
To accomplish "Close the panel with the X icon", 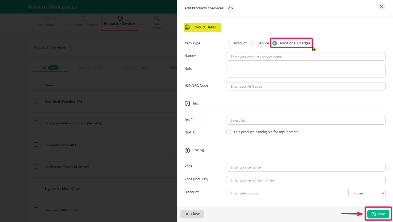I will tap(381, 7).
